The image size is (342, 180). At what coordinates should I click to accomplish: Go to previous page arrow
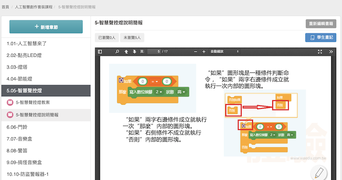point(126,52)
